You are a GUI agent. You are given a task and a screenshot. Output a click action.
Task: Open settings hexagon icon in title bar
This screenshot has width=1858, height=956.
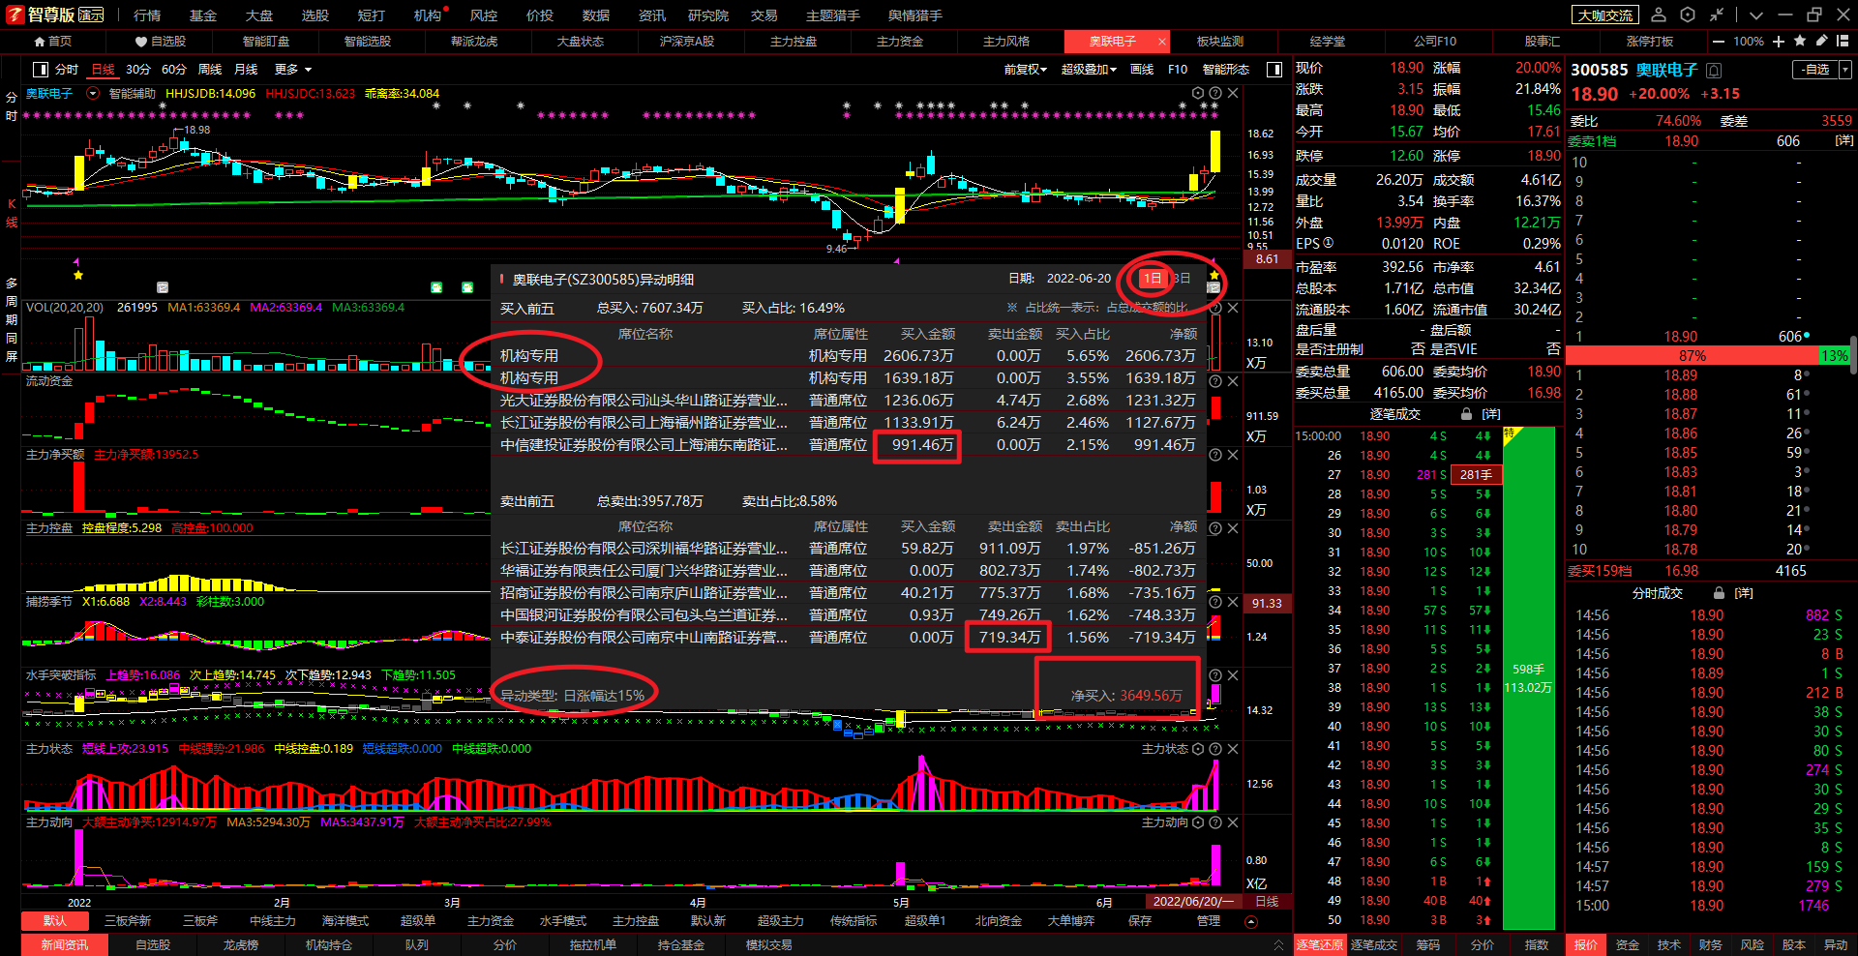pos(1688,15)
